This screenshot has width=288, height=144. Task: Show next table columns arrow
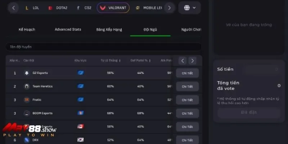pyautogui.click(x=193, y=61)
